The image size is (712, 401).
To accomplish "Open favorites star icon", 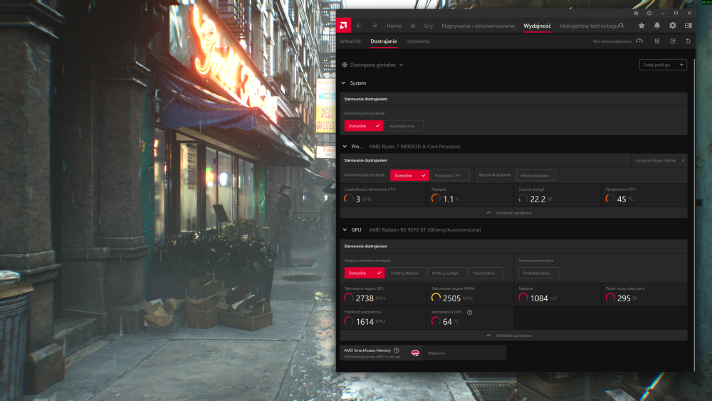I will (x=642, y=26).
